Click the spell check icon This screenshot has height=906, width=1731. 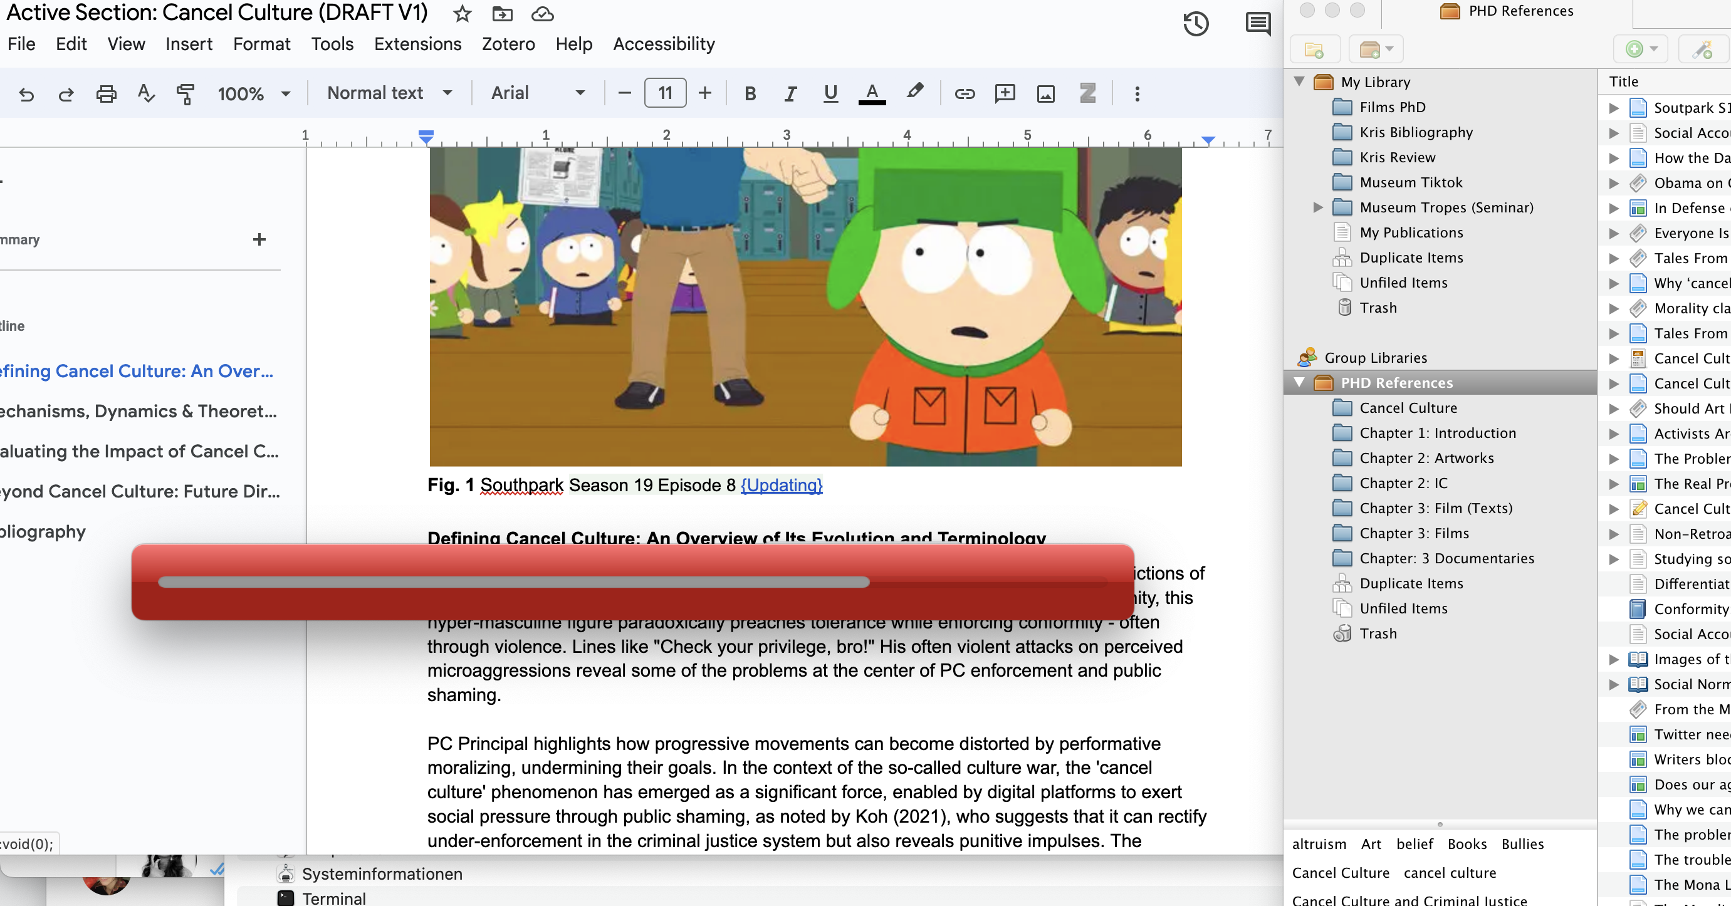(145, 93)
